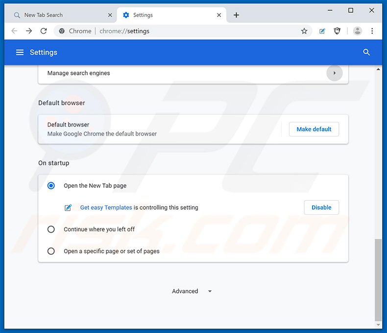Open a new tab with the plus button
This screenshot has height=333, width=387.
click(x=236, y=15)
